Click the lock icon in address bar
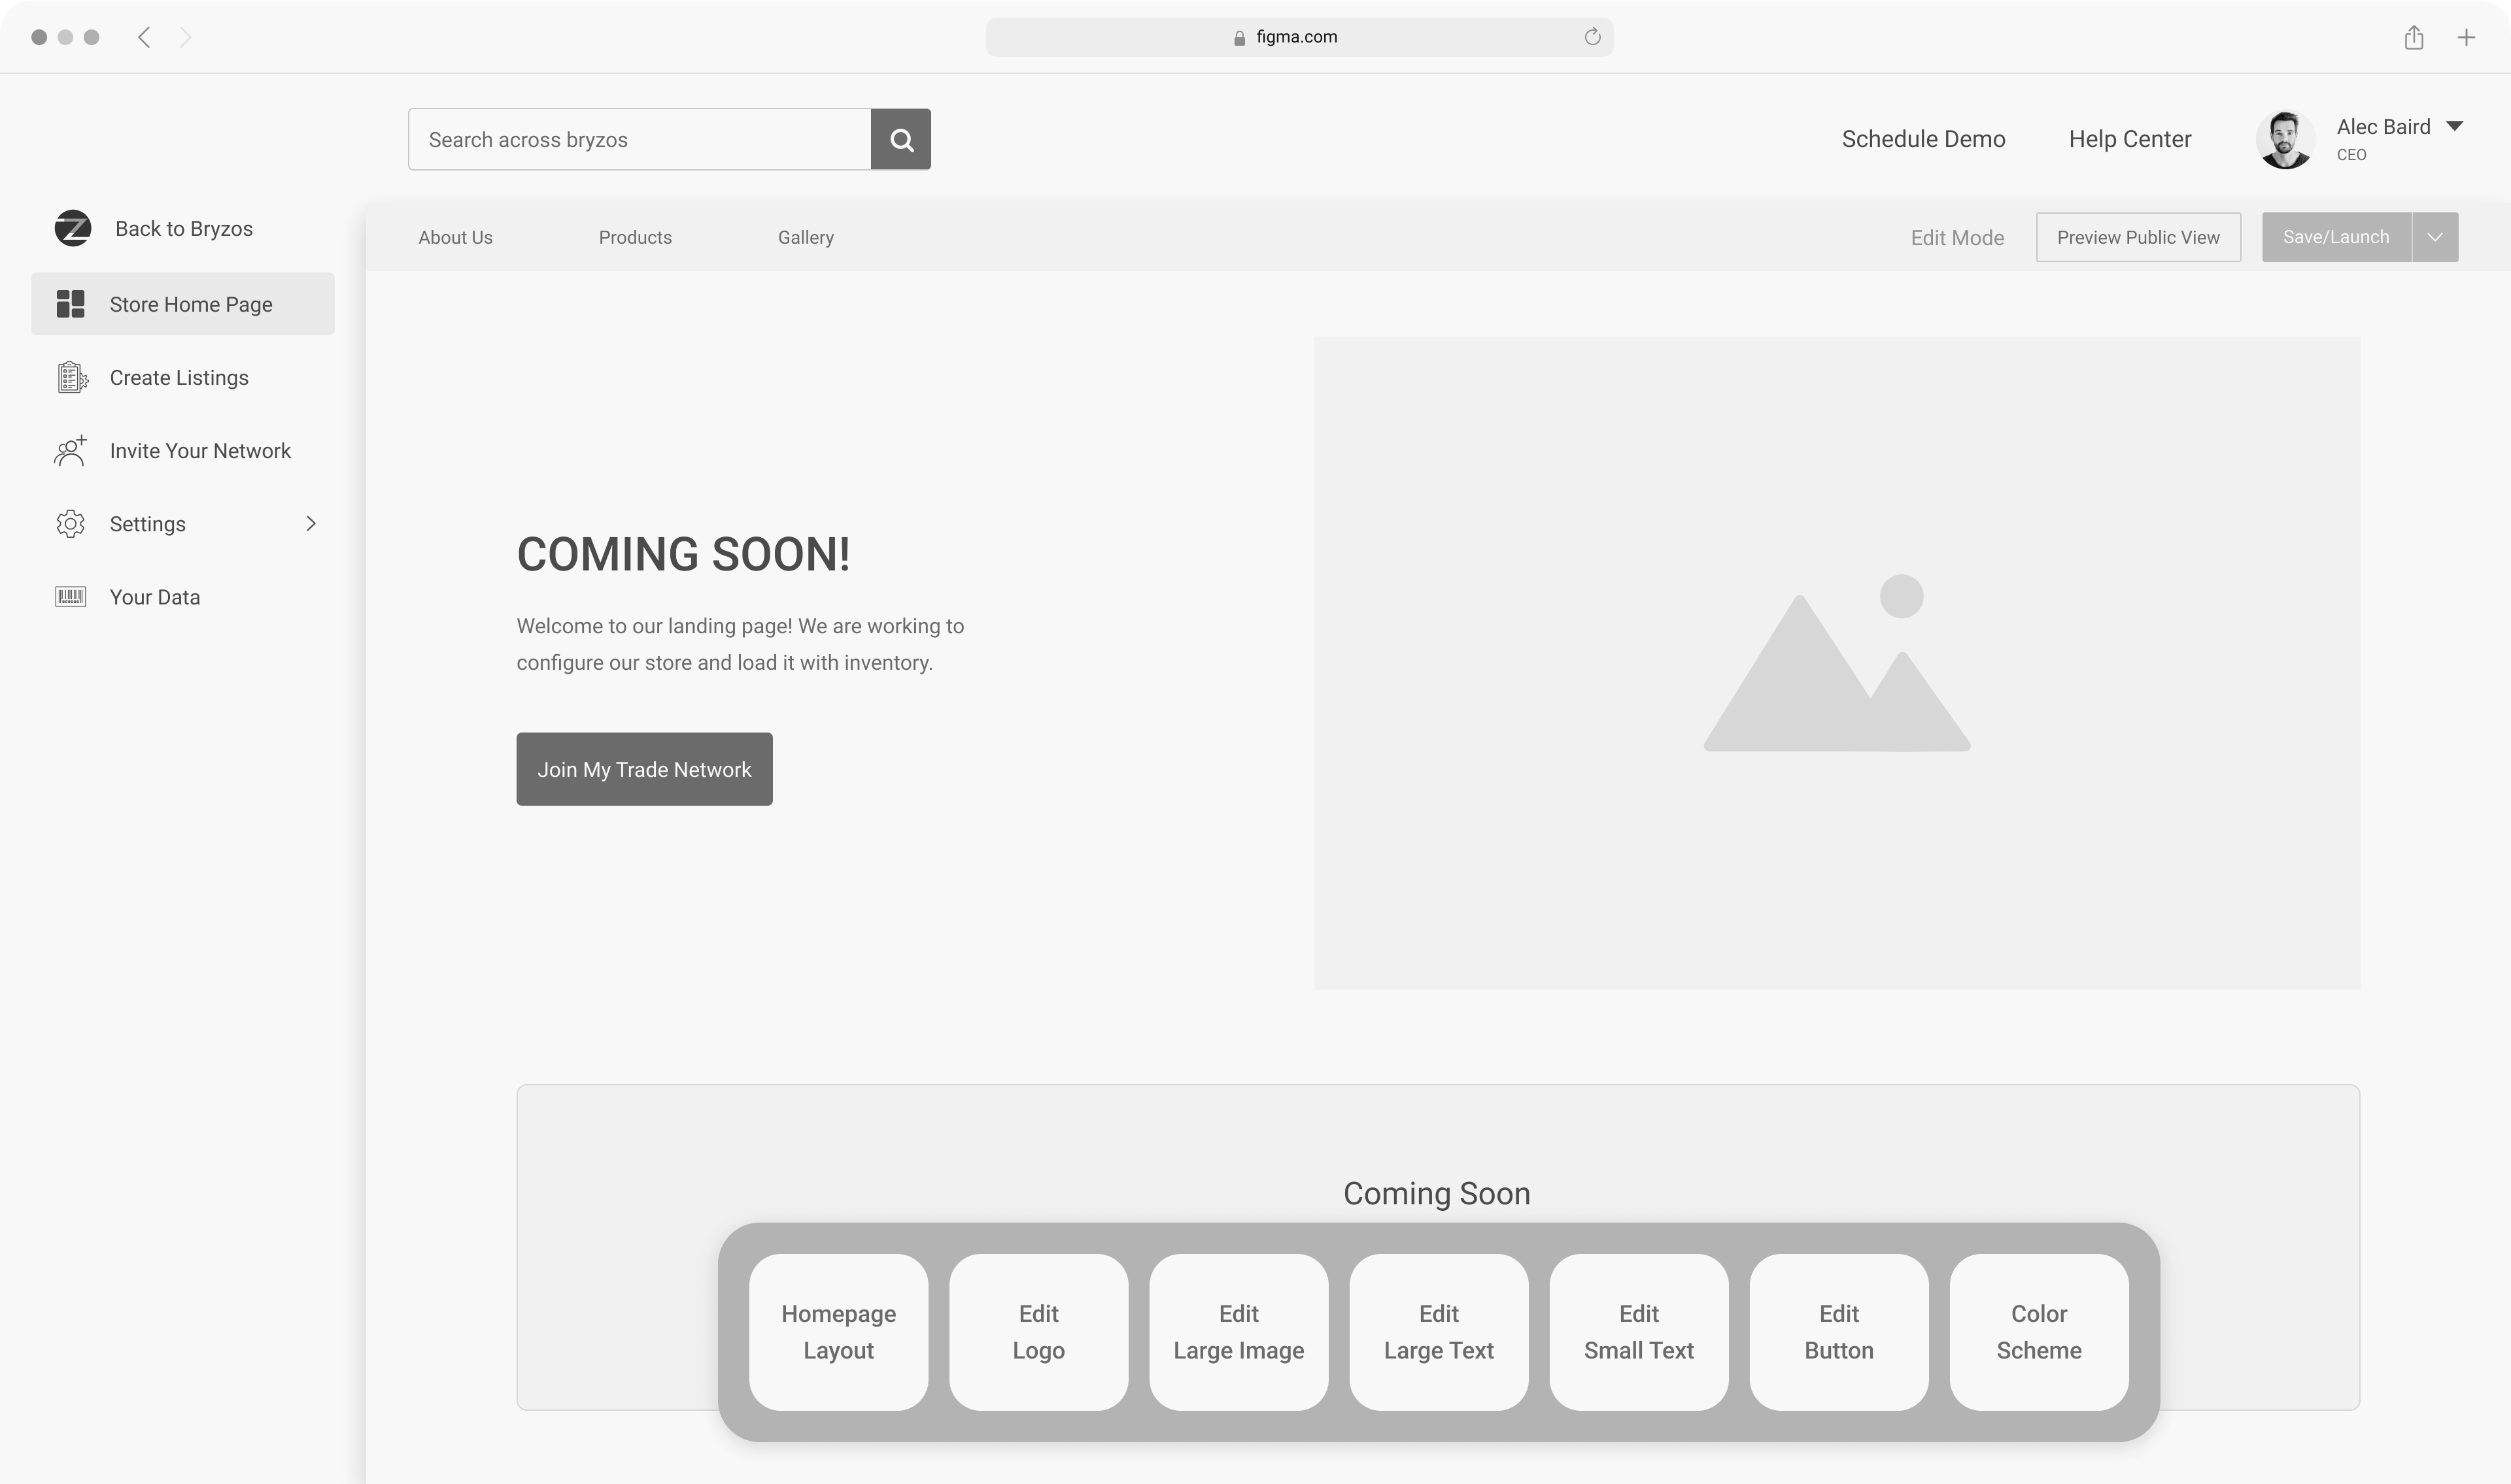2511x1484 pixels. (x=1240, y=38)
